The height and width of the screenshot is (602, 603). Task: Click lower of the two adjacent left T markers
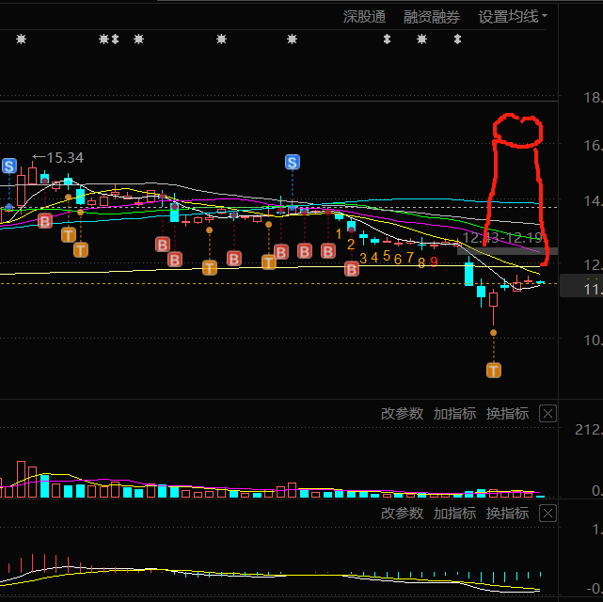coord(81,250)
